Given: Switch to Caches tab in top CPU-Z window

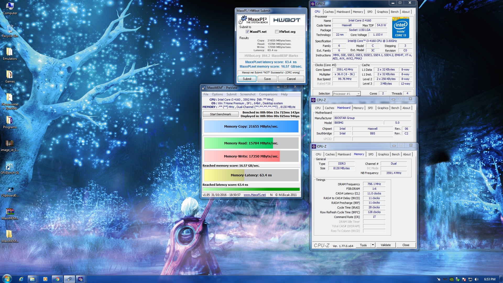Looking at the screenshot, I should 329,12.
